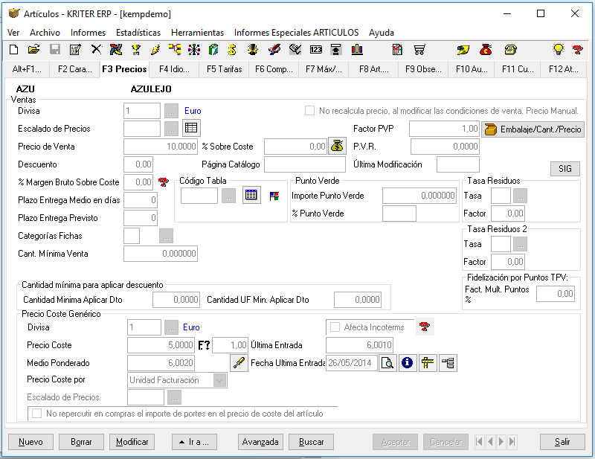595x459 pixels.
Task: Click the red help icon beside Margen Bruto
Action: click(x=163, y=182)
